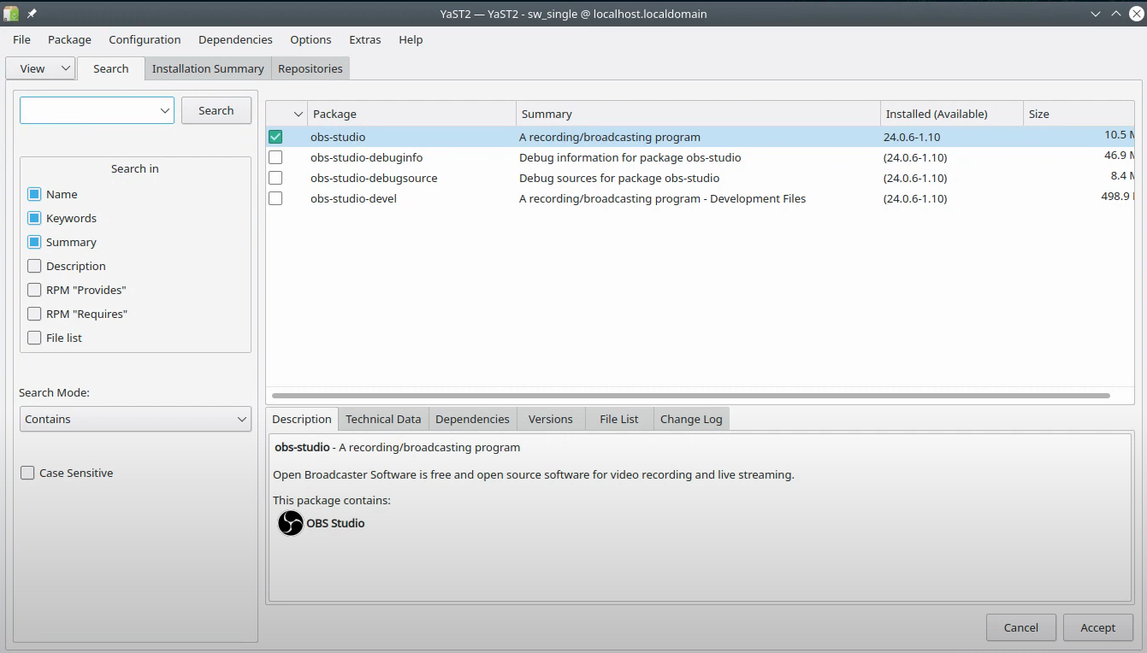Toggle the Keywords search checkbox
This screenshot has width=1147, height=653.
click(34, 218)
